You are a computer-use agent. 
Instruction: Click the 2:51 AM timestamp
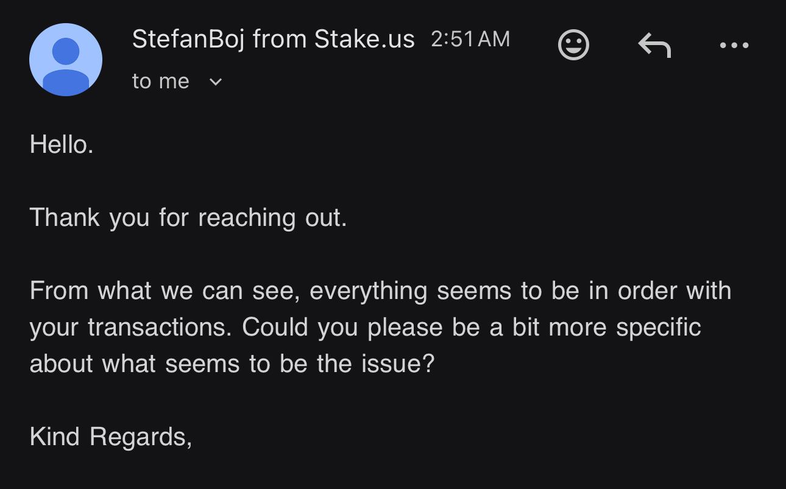point(470,40)
